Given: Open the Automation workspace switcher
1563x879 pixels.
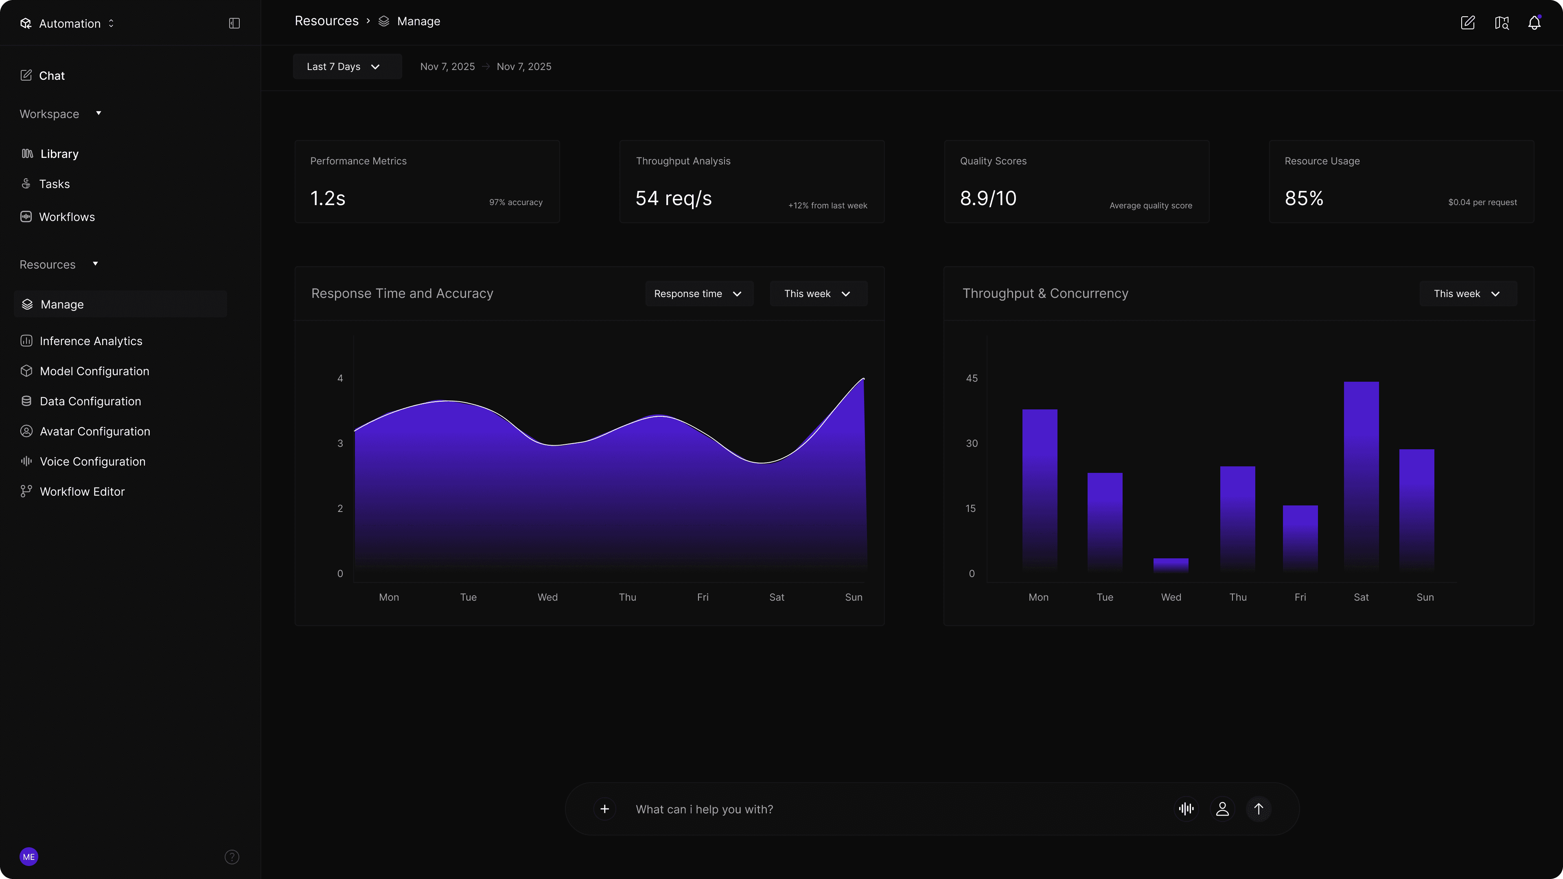Looking at the screenshot, I should click(68, 23).
